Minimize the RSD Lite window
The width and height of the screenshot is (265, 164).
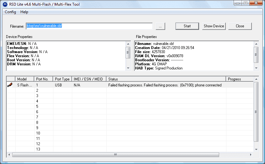click(x=238, y=3)
